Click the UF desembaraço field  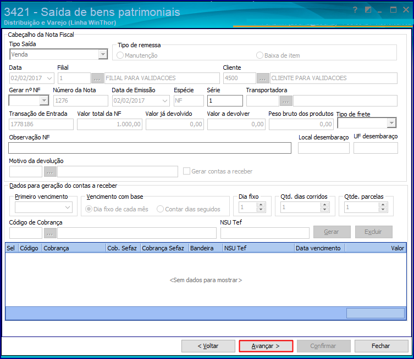coord(376,148)
